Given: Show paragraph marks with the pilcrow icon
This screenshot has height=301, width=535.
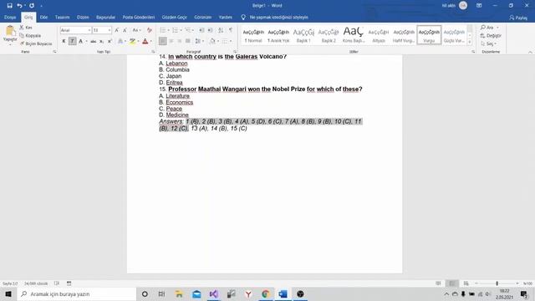Looking at the screenshot, I should (231, 30).
